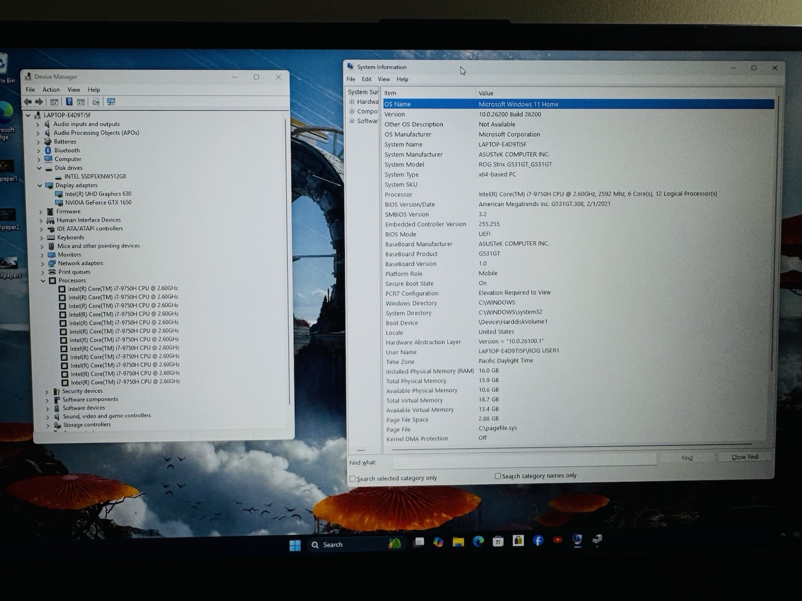Click the 'Find what' text field

pyautogui.click(x=525, y=461)
